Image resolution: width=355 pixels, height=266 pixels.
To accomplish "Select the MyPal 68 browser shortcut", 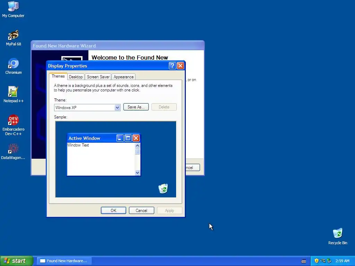I will [x=14, y=38].
